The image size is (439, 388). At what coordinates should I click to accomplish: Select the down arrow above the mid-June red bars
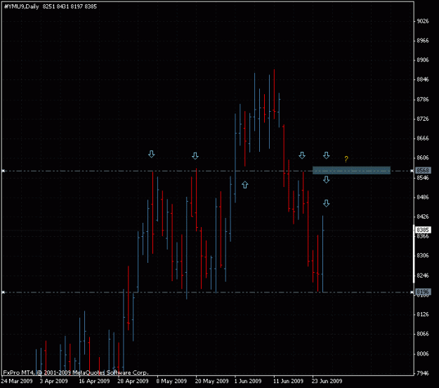pyautogui.click(x=302, y=155)
